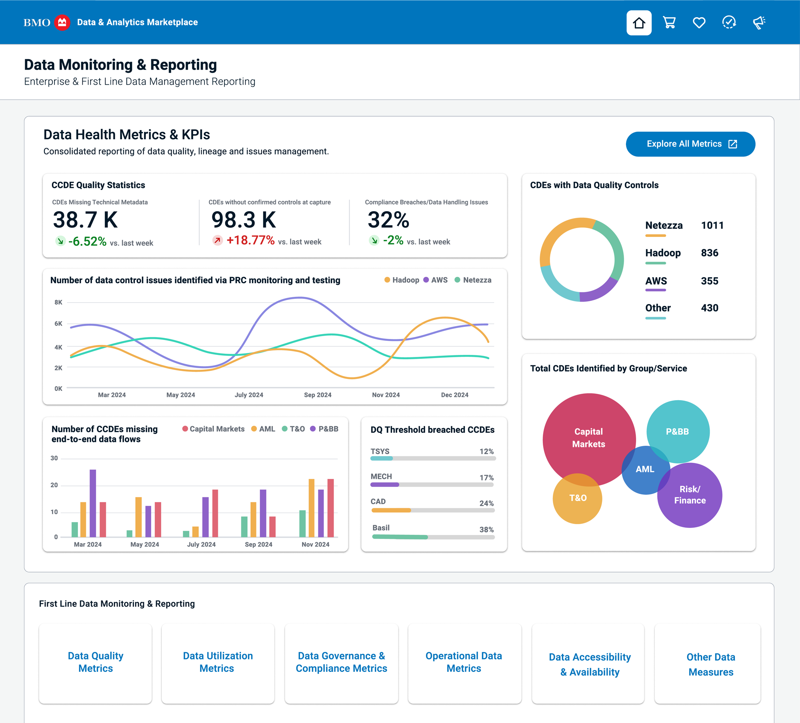
Task: Open Data Governance & Compliance Metrics
Action: [341, 662]
